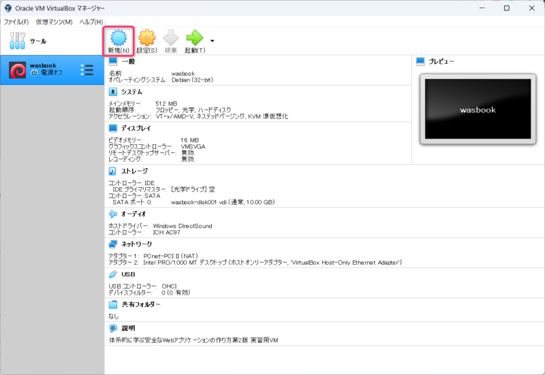
Task: Click the '512 MB' main memory value
Action: coord(166,103)
